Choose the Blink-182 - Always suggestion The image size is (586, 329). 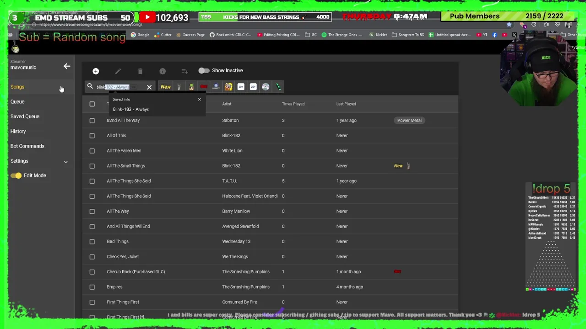pos(131,109)
